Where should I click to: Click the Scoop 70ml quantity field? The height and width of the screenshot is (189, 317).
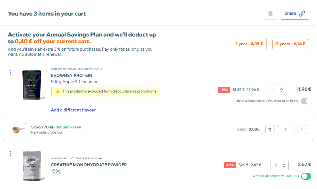[286, 130]
